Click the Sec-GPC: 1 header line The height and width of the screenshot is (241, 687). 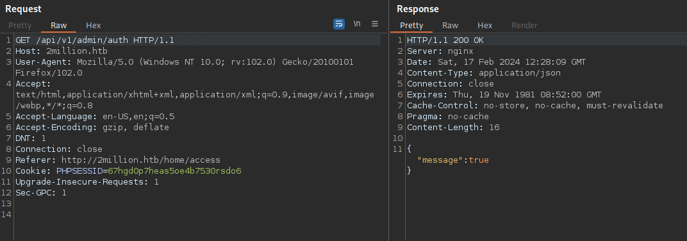coord(41,193)
